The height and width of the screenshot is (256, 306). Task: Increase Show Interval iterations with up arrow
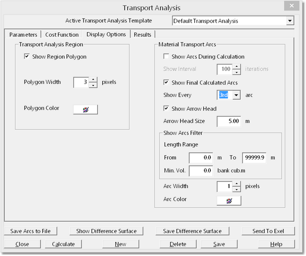(x=237, y=66)
